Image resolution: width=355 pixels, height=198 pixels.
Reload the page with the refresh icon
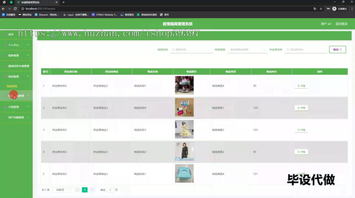click(x=15, y=9)
